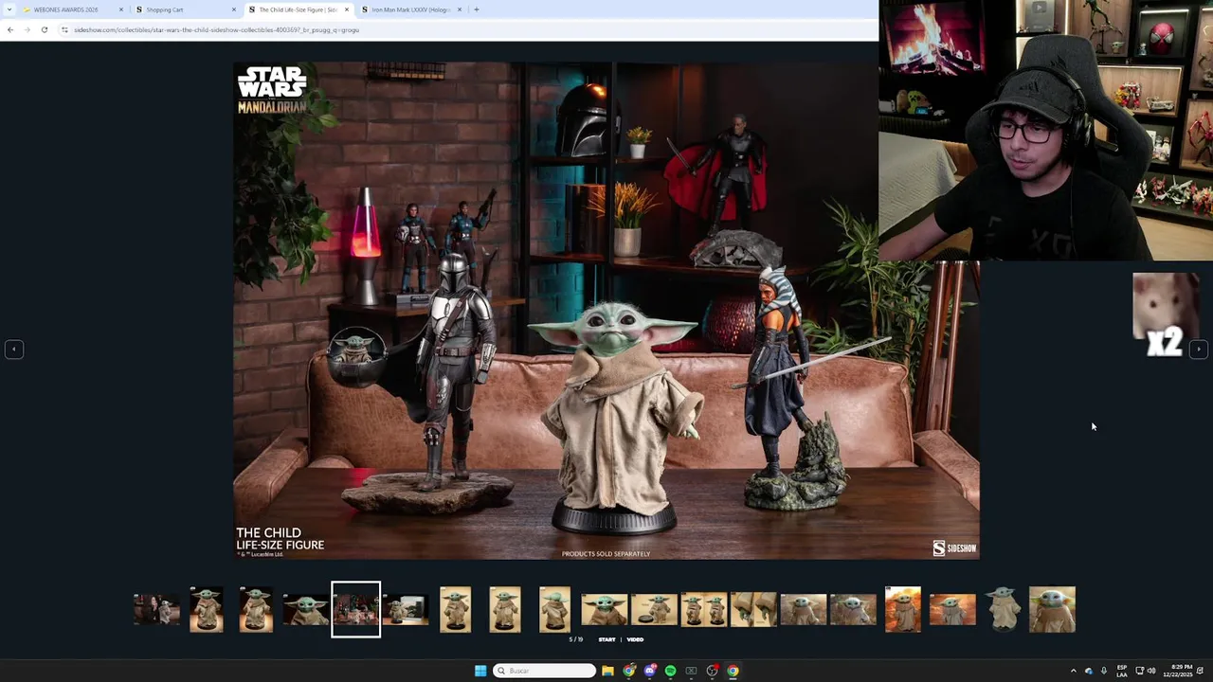
Task: Select the eighth gallery thumbnail
Action: (505, 609)
